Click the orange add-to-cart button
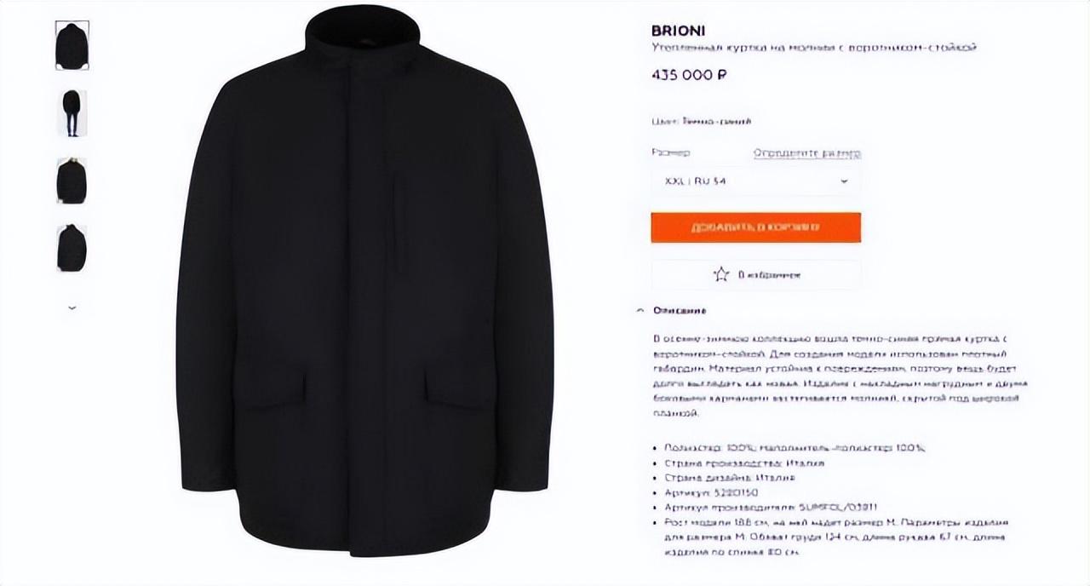The image size is (1090, 586). point(756,227)
